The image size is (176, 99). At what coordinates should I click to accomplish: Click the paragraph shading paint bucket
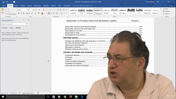click(61, 13)
